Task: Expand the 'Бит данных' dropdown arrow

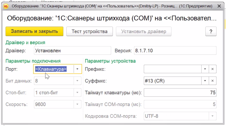Action: point(77,81)
